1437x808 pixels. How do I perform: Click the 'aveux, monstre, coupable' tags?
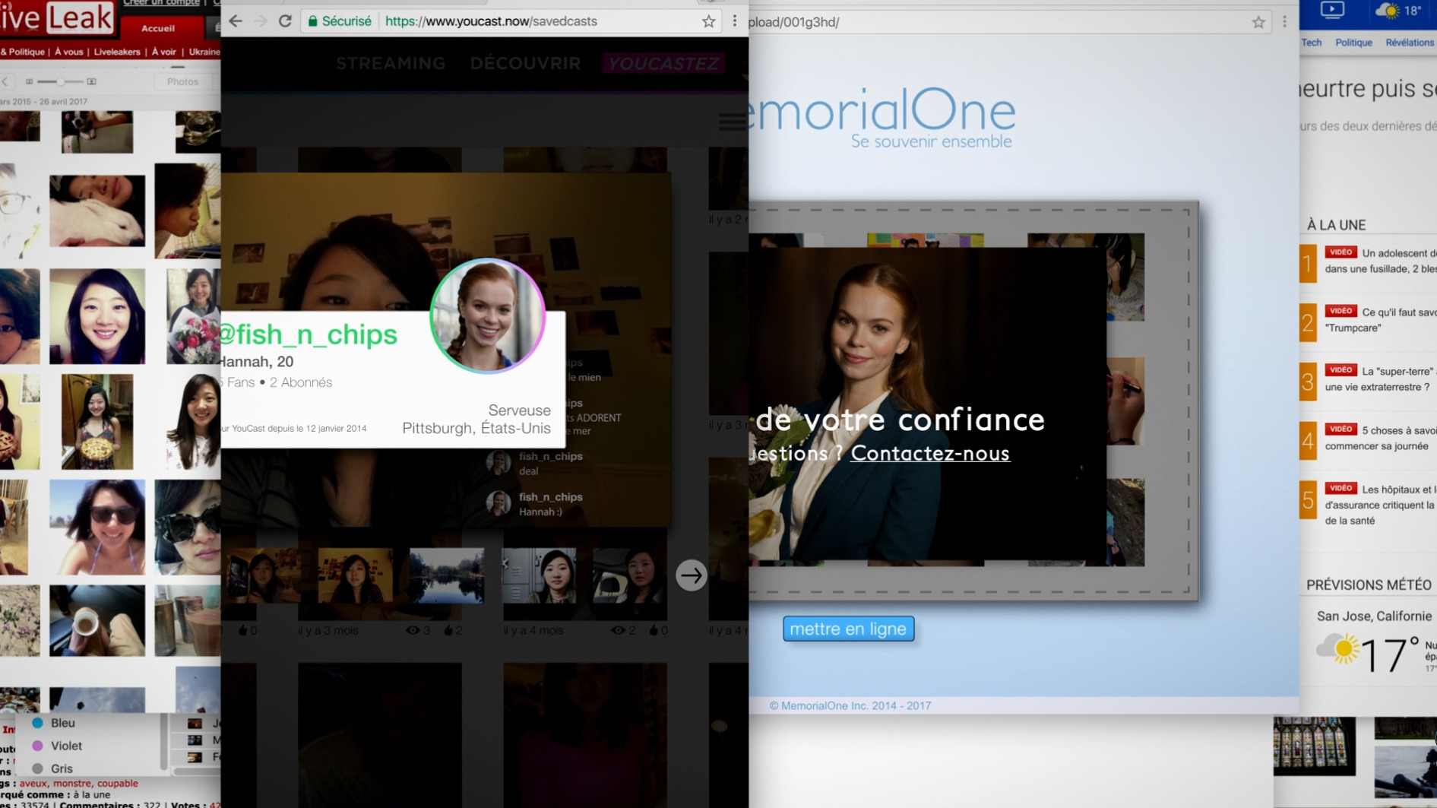coord(79,783)
